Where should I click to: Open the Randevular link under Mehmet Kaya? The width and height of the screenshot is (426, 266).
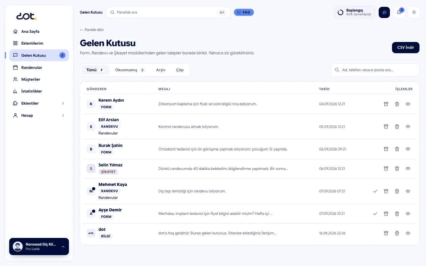108,198
